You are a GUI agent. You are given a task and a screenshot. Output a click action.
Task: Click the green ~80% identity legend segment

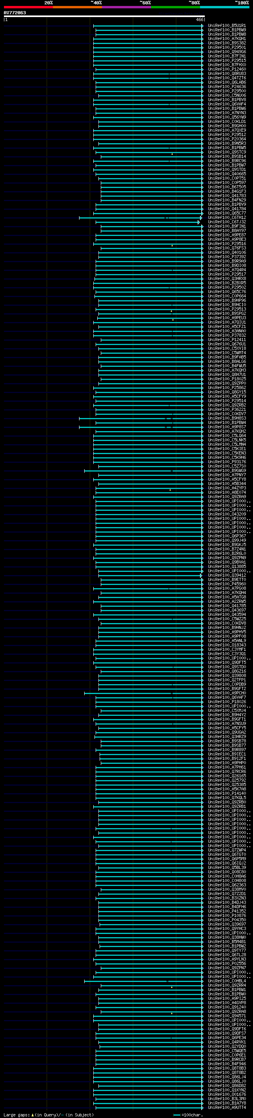176,7
